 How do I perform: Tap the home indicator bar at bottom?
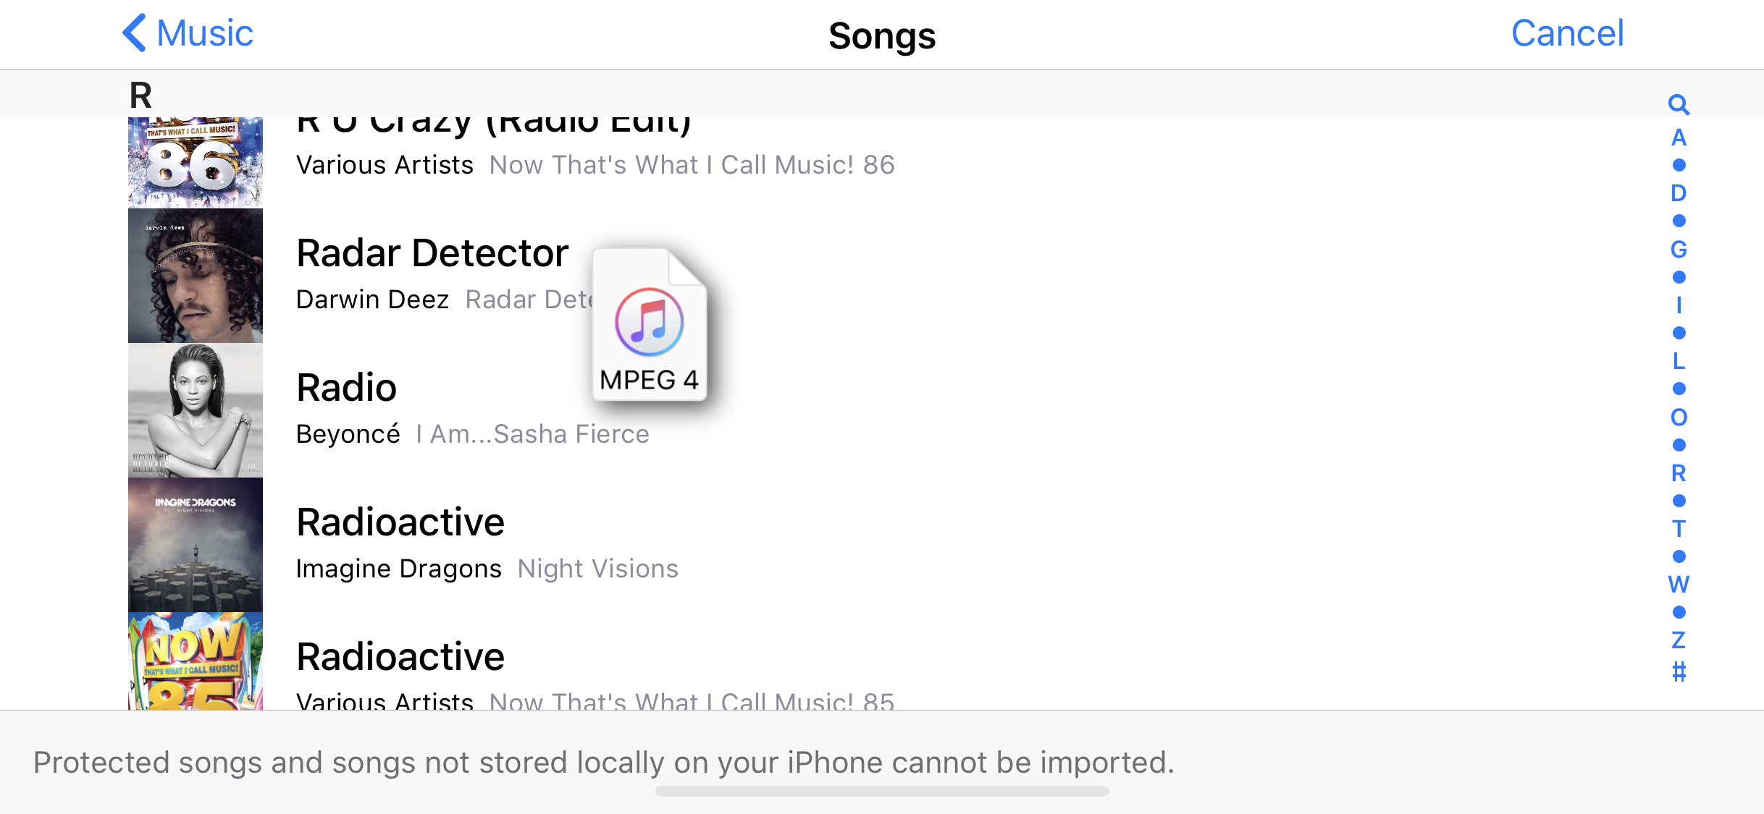coord(882,792)
